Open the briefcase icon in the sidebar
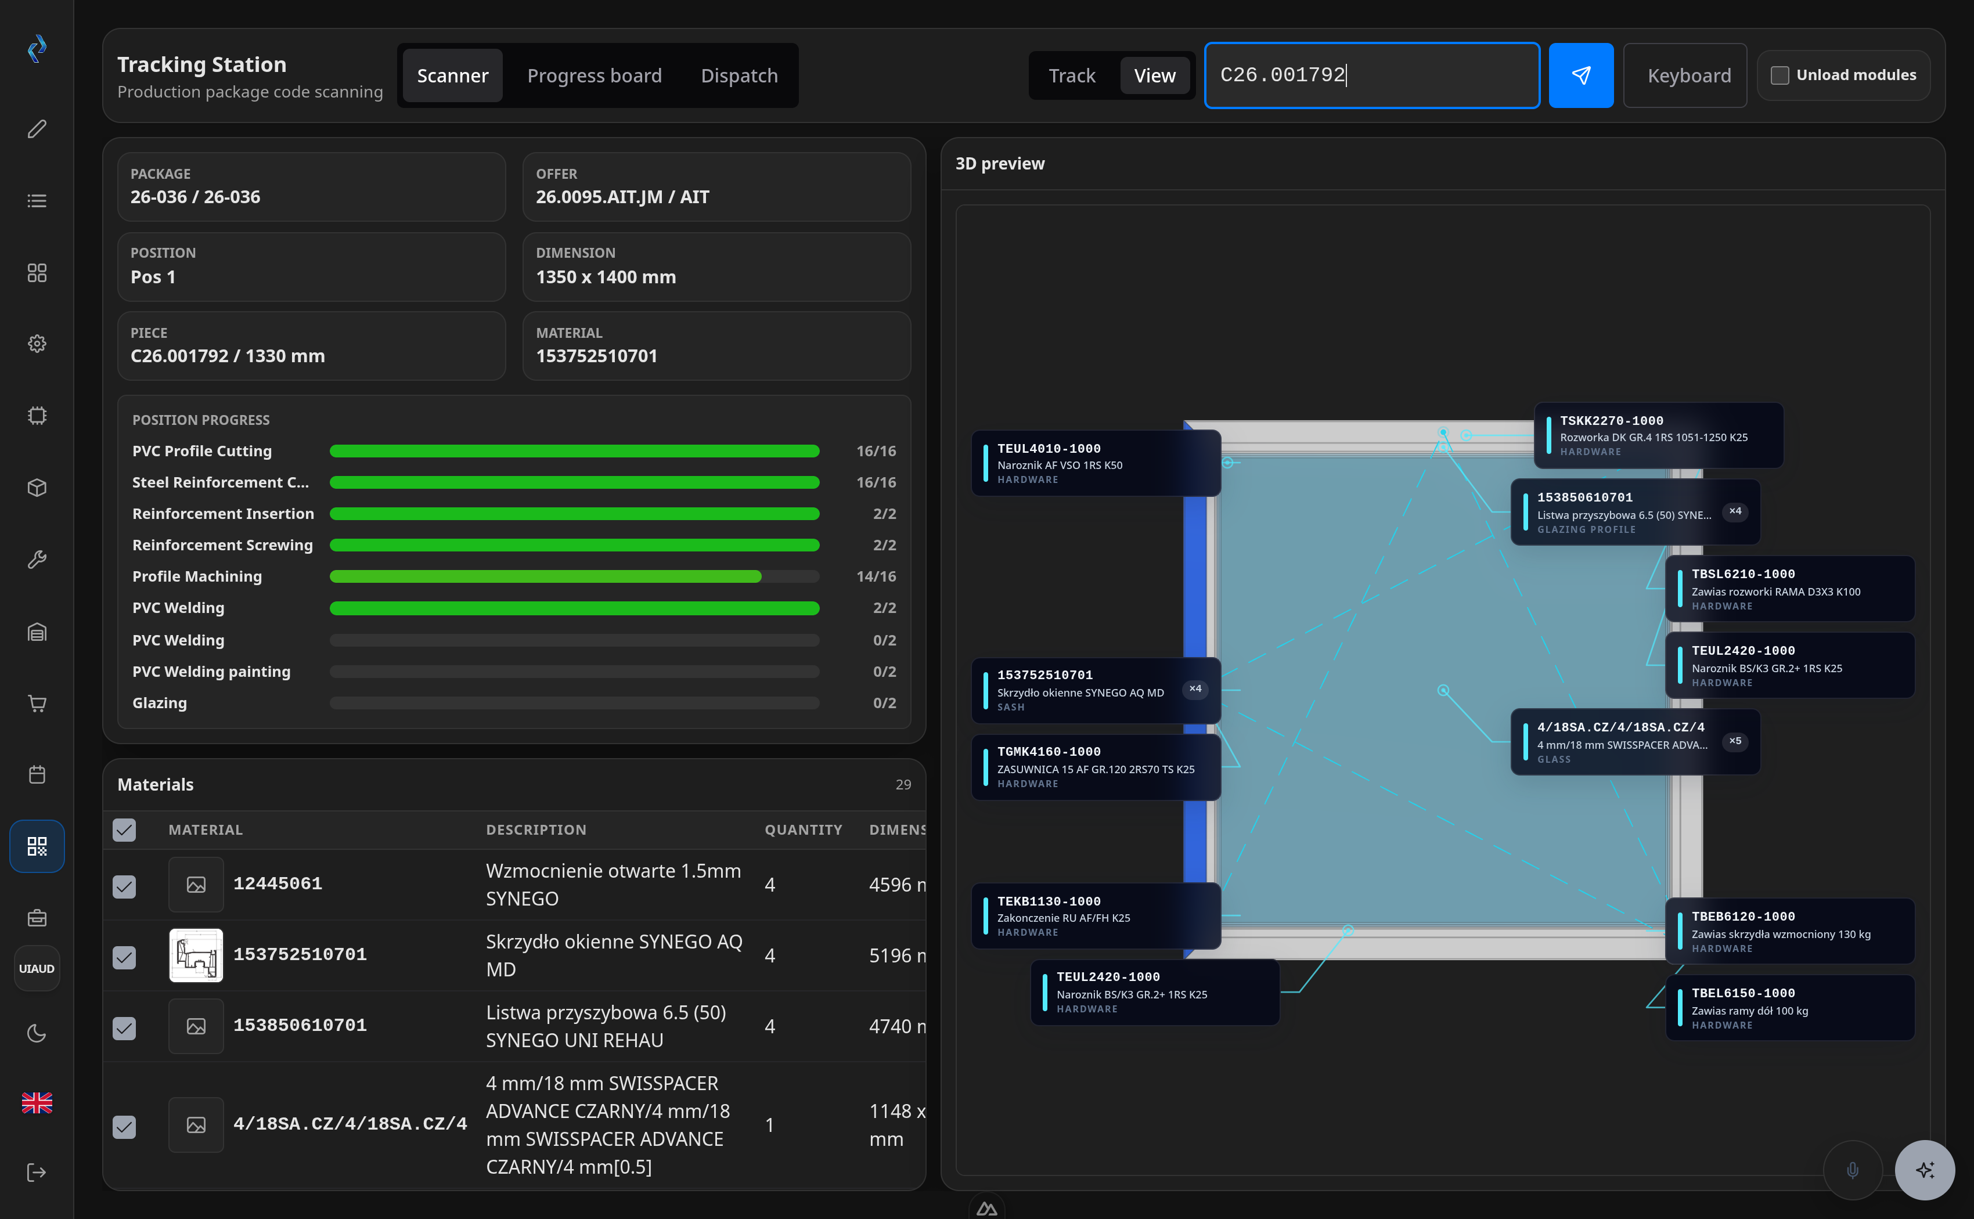This screenshot has width=1974, height=1219. [36, 918]
